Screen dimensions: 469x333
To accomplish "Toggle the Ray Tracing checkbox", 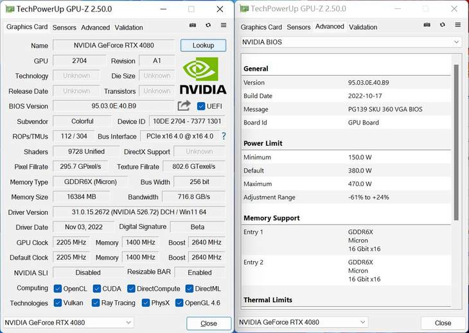I will point(96,303).
